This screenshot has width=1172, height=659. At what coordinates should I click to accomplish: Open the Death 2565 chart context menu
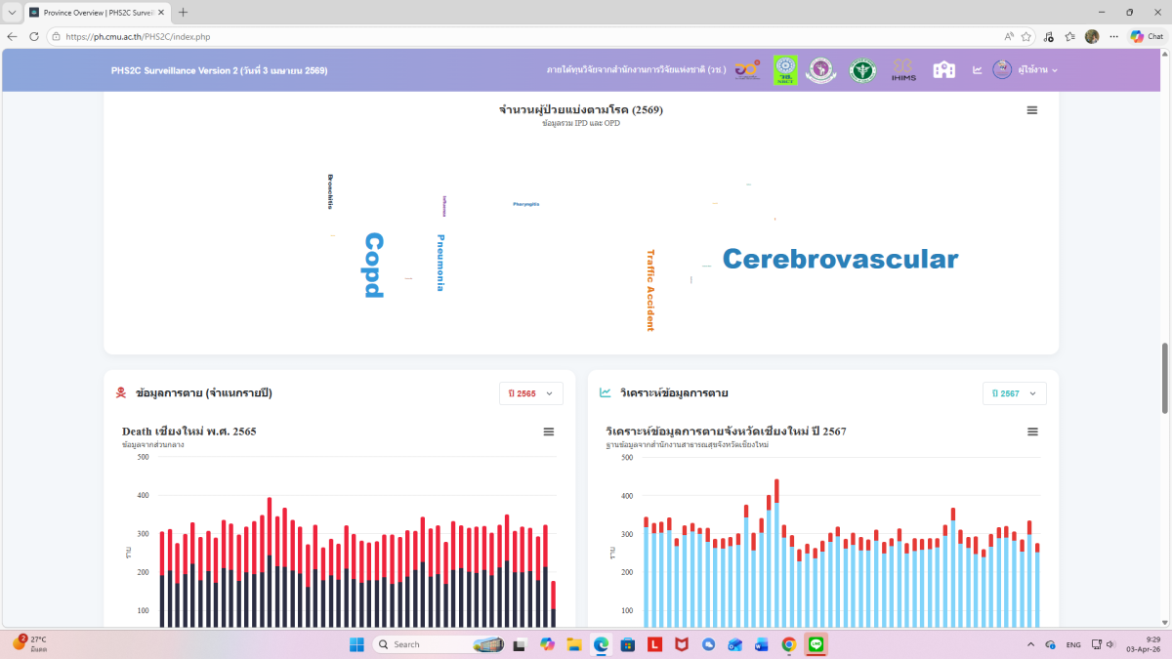coord(549,432)
